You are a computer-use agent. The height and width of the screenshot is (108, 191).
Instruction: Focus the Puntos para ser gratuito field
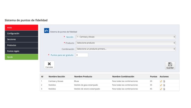click(x=82, y=55)
